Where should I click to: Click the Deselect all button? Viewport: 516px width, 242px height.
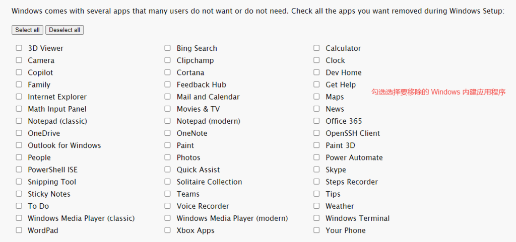click(64, 30)
